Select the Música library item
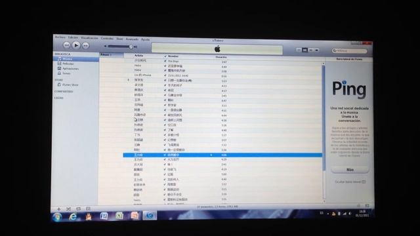The width and height of the screenshot is (420, 236). [x=76, y=59]
